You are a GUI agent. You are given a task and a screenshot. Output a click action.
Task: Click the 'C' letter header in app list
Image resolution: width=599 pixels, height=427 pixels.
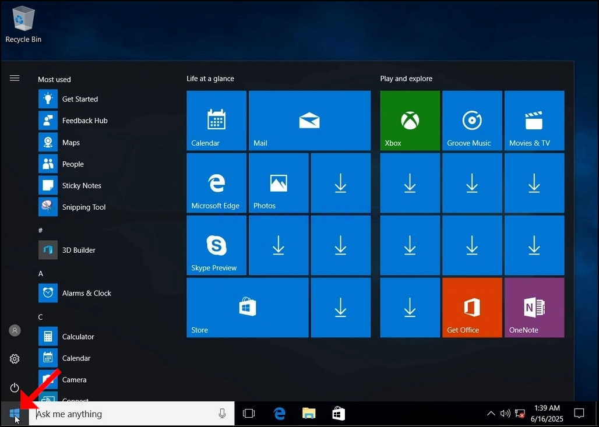click(40, 317)
